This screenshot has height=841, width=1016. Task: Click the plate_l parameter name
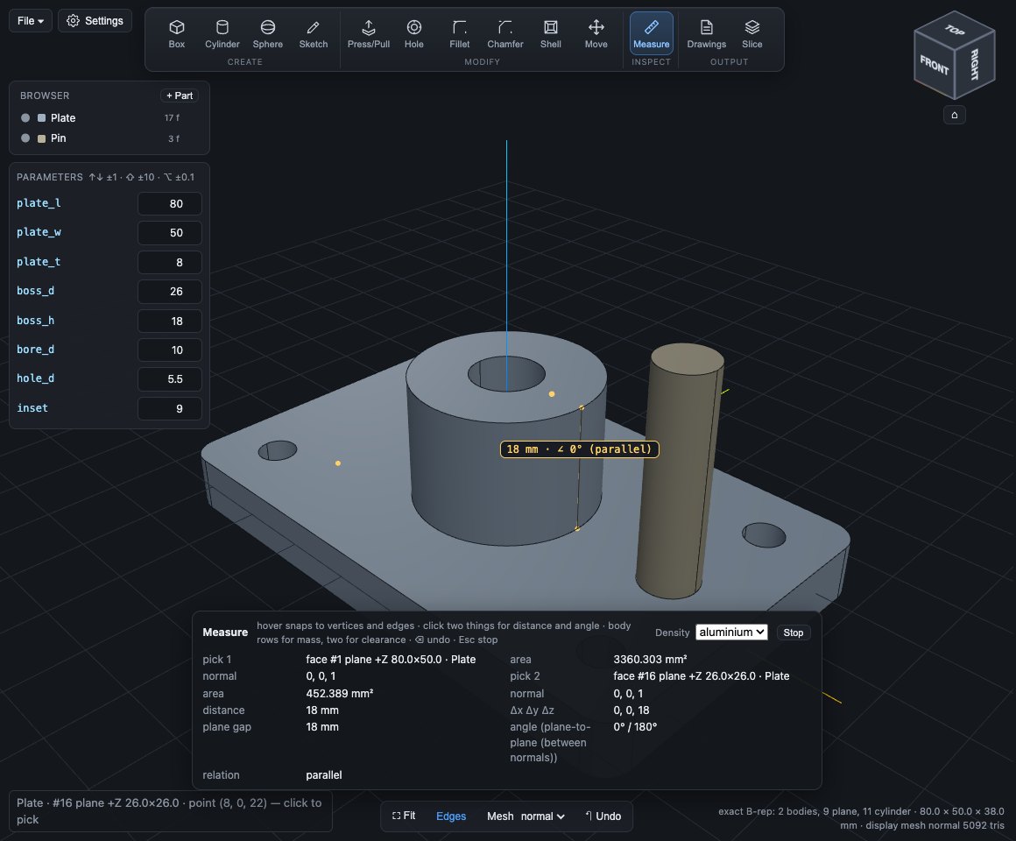pyautogui.click(x=39, y=202)
